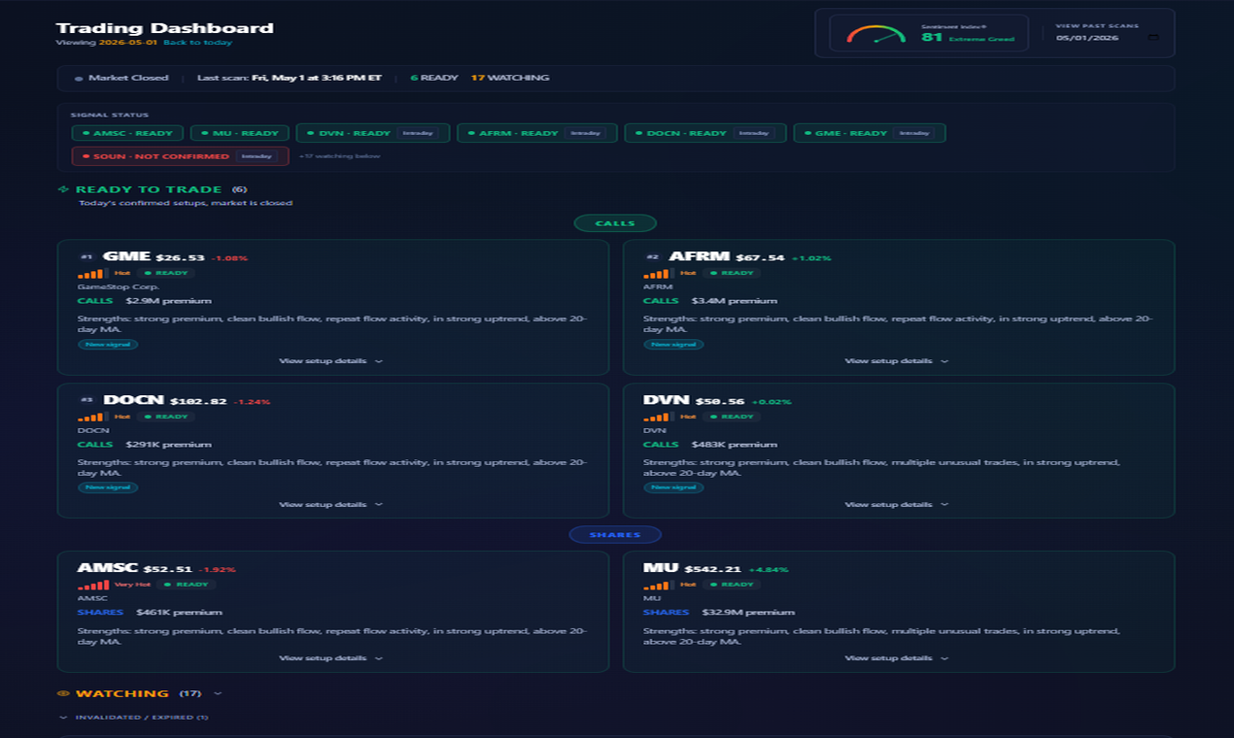Click the past scans date field 05/01/2026
The width and height of the screenshot is (1234, 738).
tap(1108, 38)
